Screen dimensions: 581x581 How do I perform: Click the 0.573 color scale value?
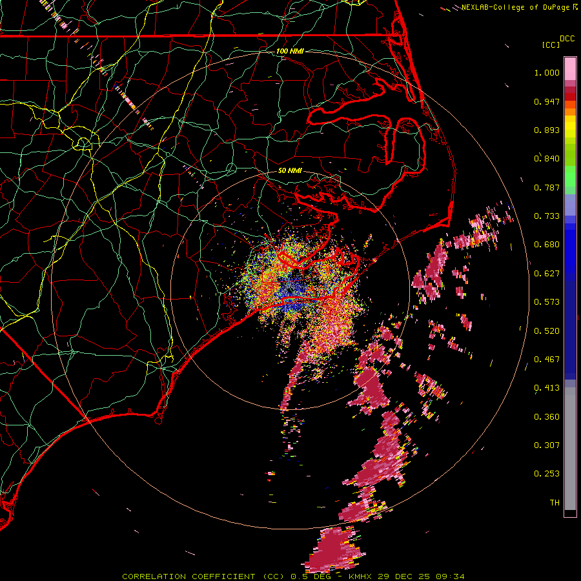click(547, 302)
